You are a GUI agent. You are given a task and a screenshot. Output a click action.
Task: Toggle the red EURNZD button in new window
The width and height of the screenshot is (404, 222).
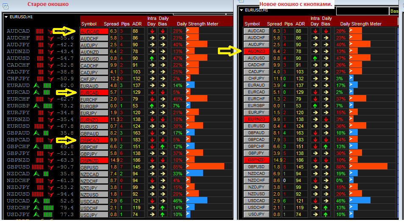(x=256, y=119)
